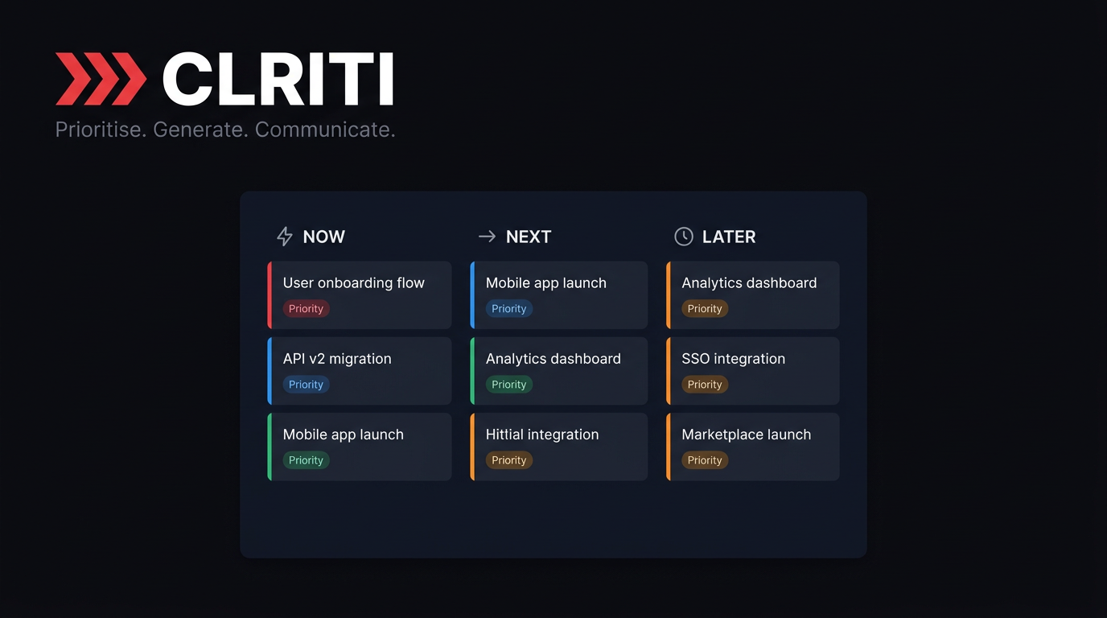Click the red Priority badge under User onboarding flow
The width and height of the screenshot is (1107, 618).
pyautogui.click(x=306, y=308)
